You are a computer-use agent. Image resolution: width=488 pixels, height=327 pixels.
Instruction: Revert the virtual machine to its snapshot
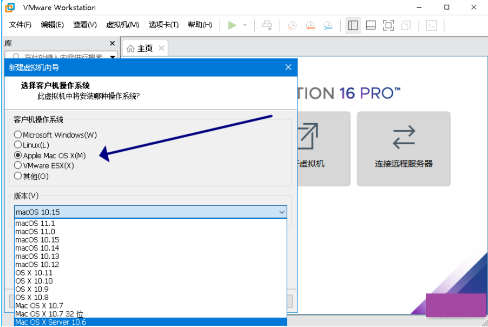[309, 25]
